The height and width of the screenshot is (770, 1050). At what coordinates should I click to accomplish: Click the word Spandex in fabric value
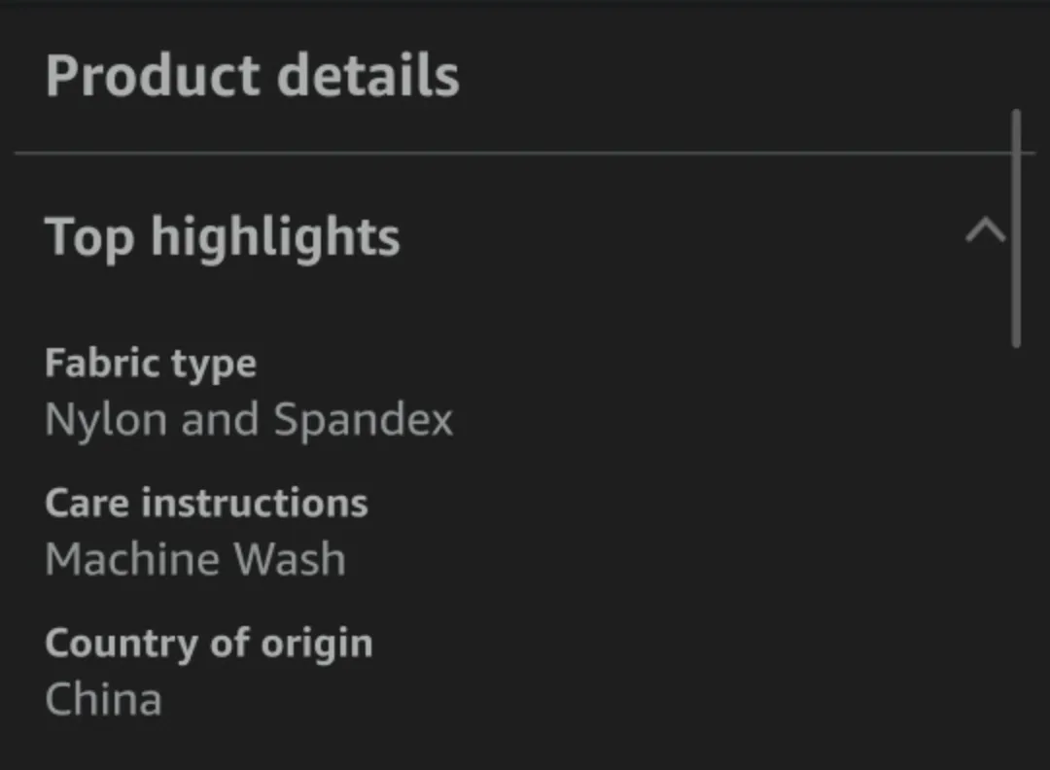364,420
